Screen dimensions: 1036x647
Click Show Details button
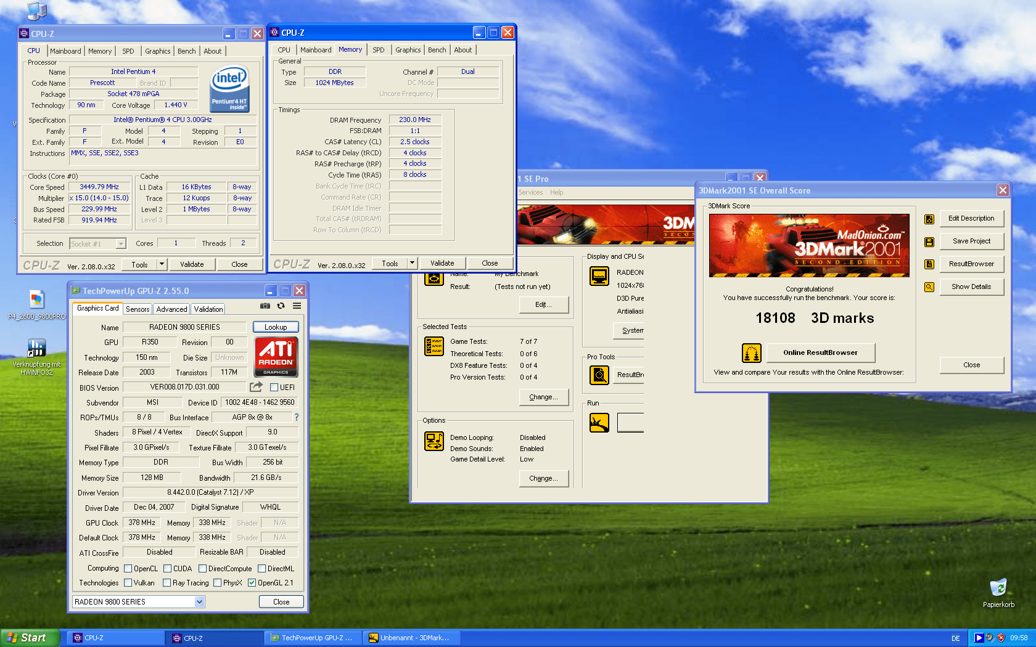click(971, 287)
